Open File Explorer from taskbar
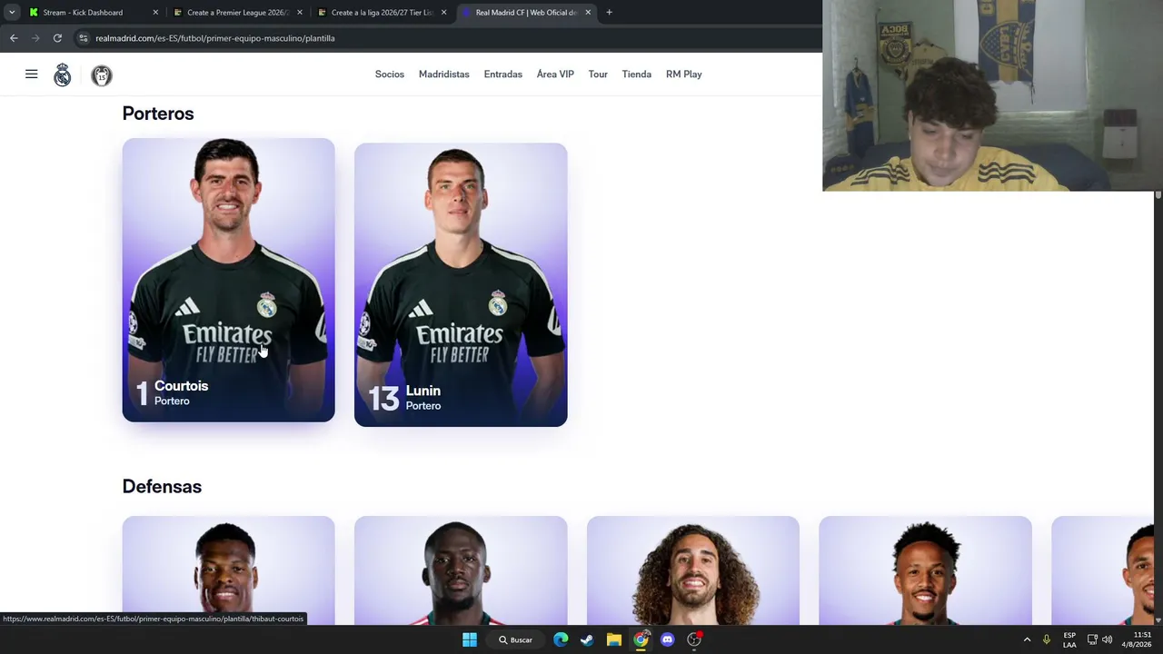 coord(614,639)
